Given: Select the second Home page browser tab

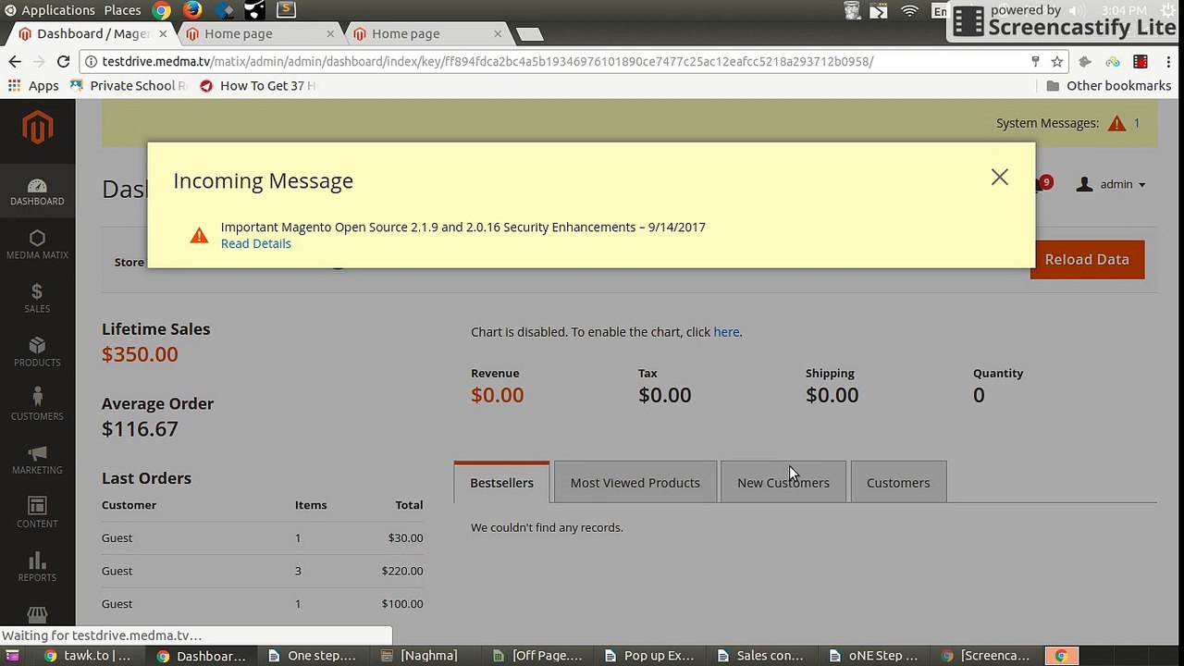Looking at the screenshot, I should pyautogui.click(x=253, y=33).
